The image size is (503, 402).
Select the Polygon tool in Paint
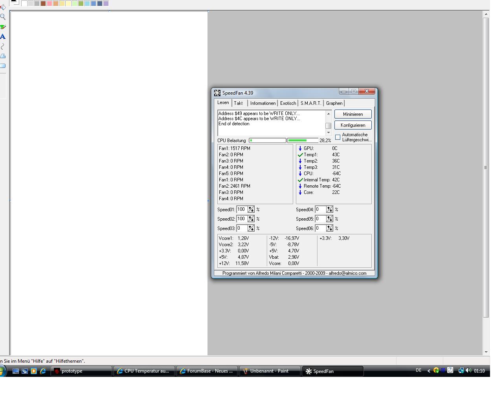click(2, 56)
